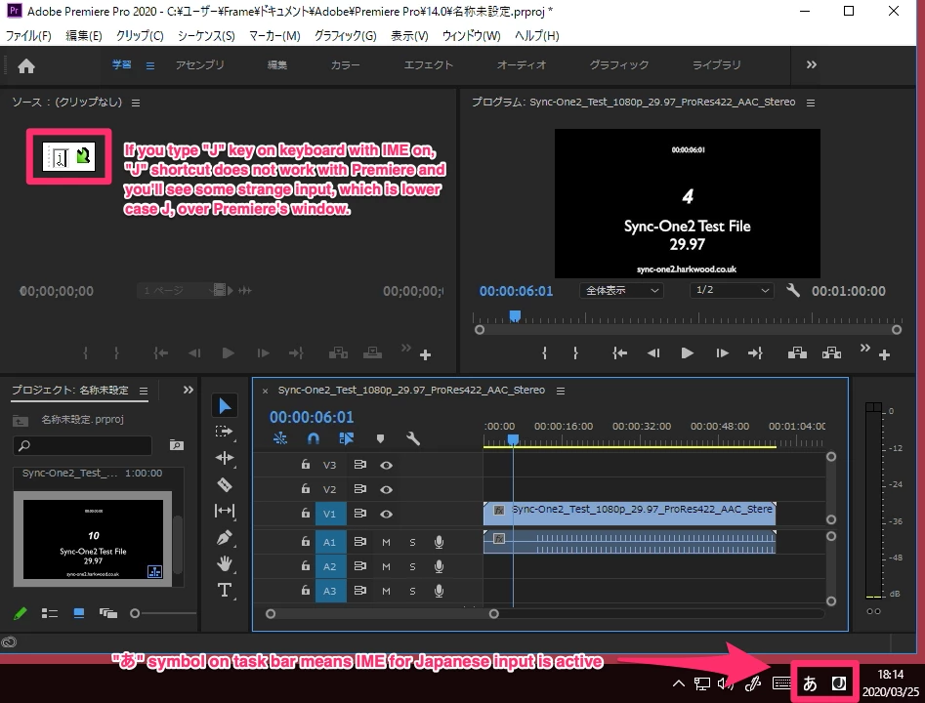
Task: Switch to the エフェクト workspace tab
Action: [x=428, y=64]
